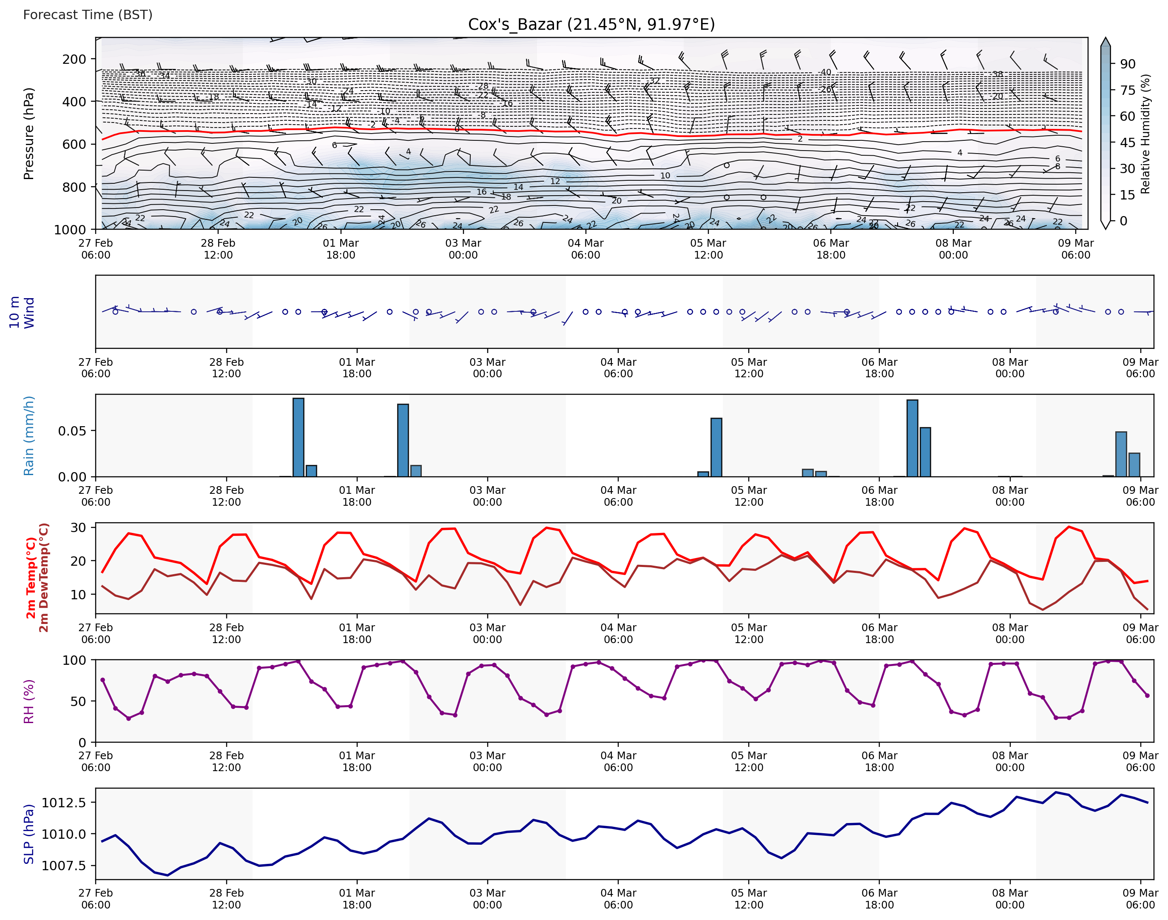The image size is (1168, 920).
Task: Click the 1012.5 tick on the SLP axis
Action: click(x=63, y=803)
